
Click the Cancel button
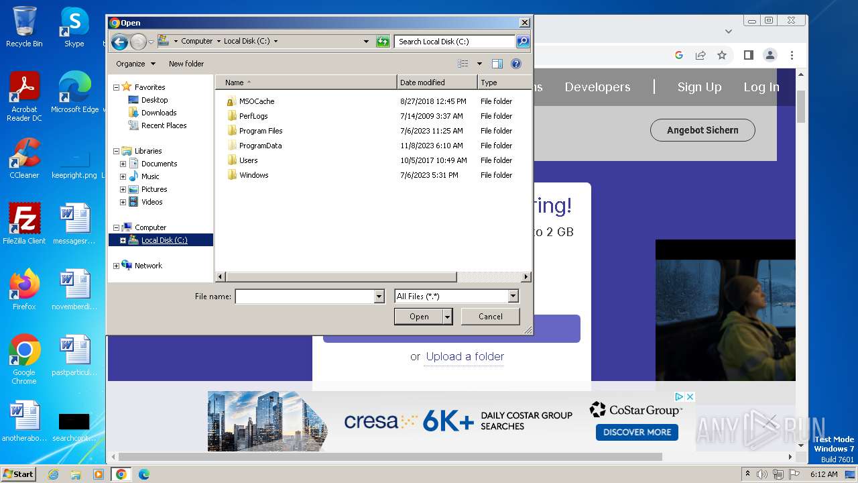click(491, 317)
